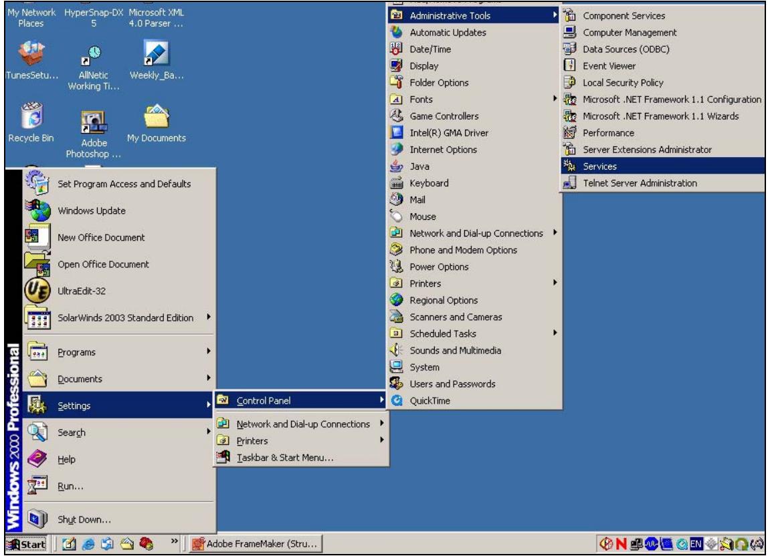The image size is (768, 556).
Task: Click the UltraEdit-32 icon in Start menu
Action: coord(37,290)
